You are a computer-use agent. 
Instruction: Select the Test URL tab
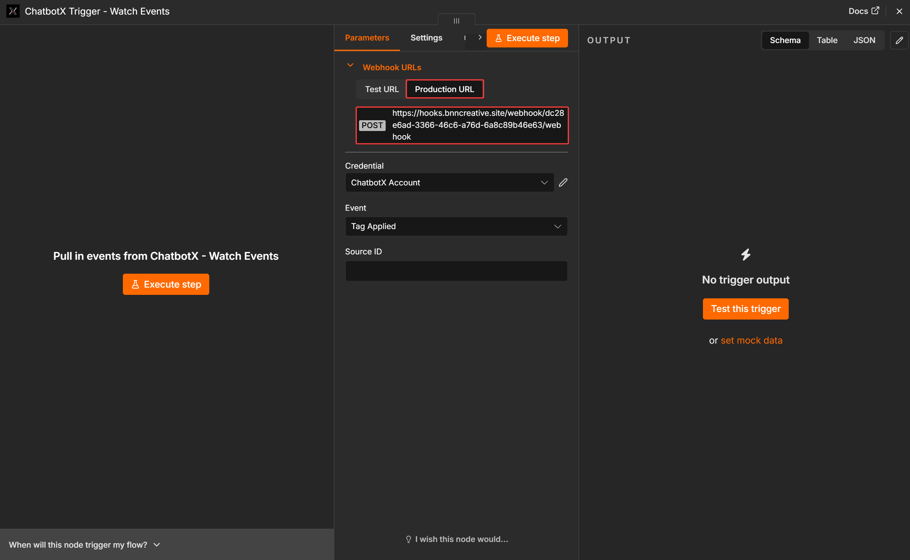(382, 89)
